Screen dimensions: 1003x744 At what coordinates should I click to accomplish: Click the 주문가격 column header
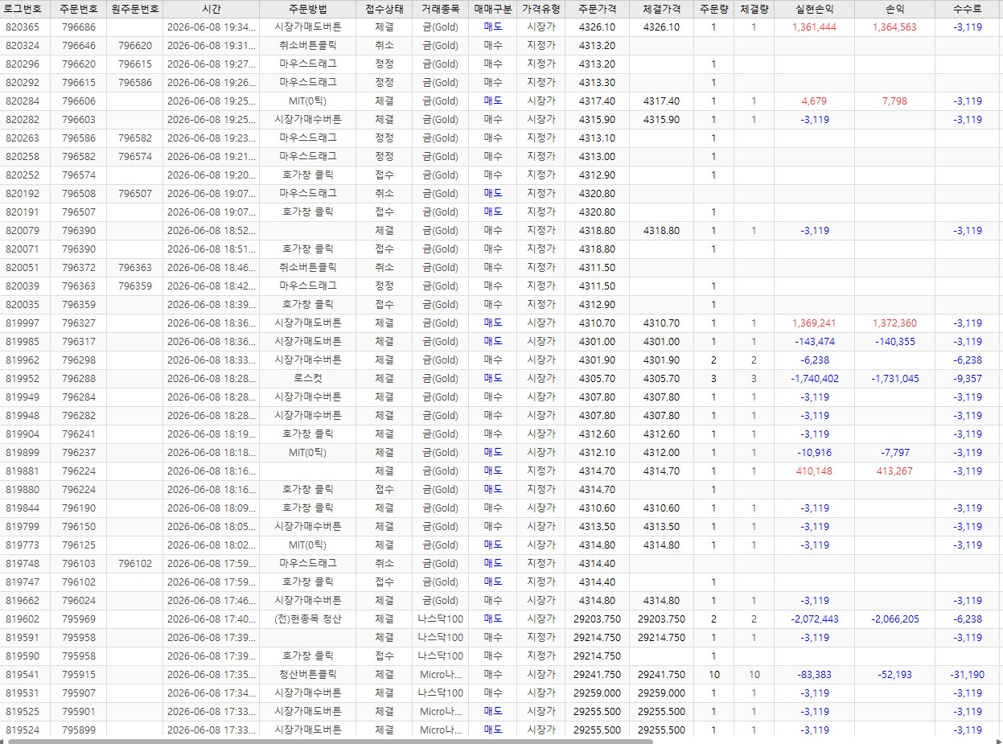(597, 9)
